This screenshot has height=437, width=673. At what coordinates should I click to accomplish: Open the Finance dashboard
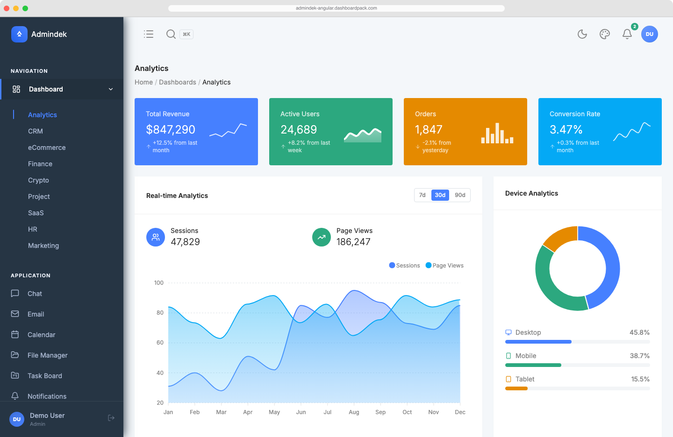click(x=40, y=164)
